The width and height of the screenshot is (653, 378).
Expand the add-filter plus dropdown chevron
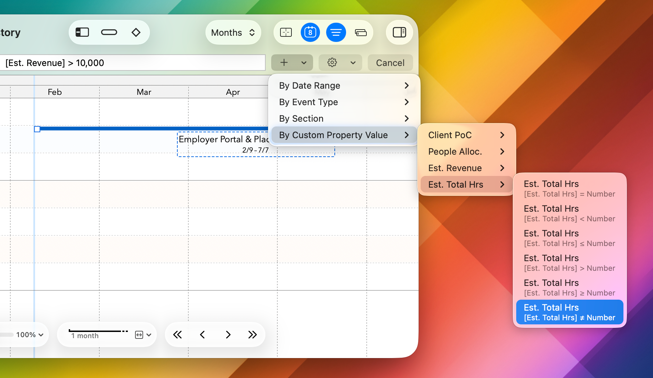pyautogui.click(x=303, y=63)
